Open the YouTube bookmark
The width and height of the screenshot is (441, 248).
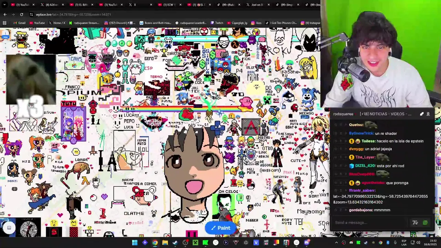tap(37, 23)
